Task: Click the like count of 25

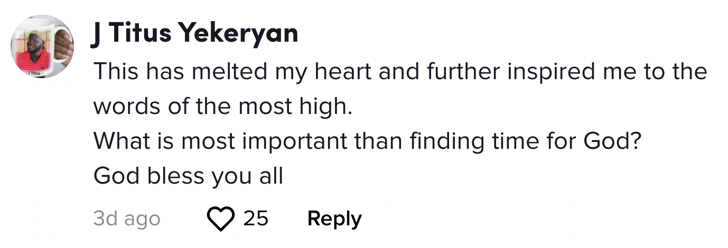Action: [x=256, y=218]
